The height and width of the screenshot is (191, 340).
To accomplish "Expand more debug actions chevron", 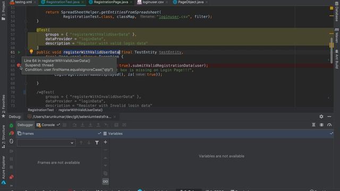I will point(11,185).
